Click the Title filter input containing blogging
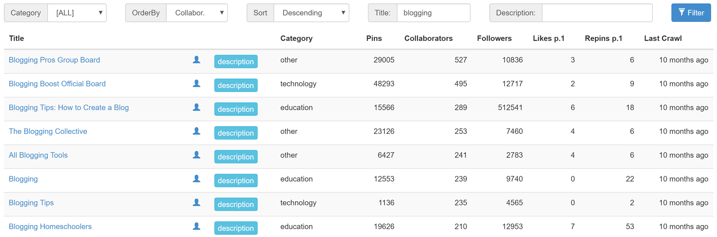 433,13
